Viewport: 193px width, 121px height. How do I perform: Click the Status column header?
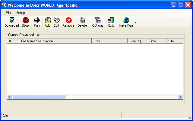tap(109, 41)
